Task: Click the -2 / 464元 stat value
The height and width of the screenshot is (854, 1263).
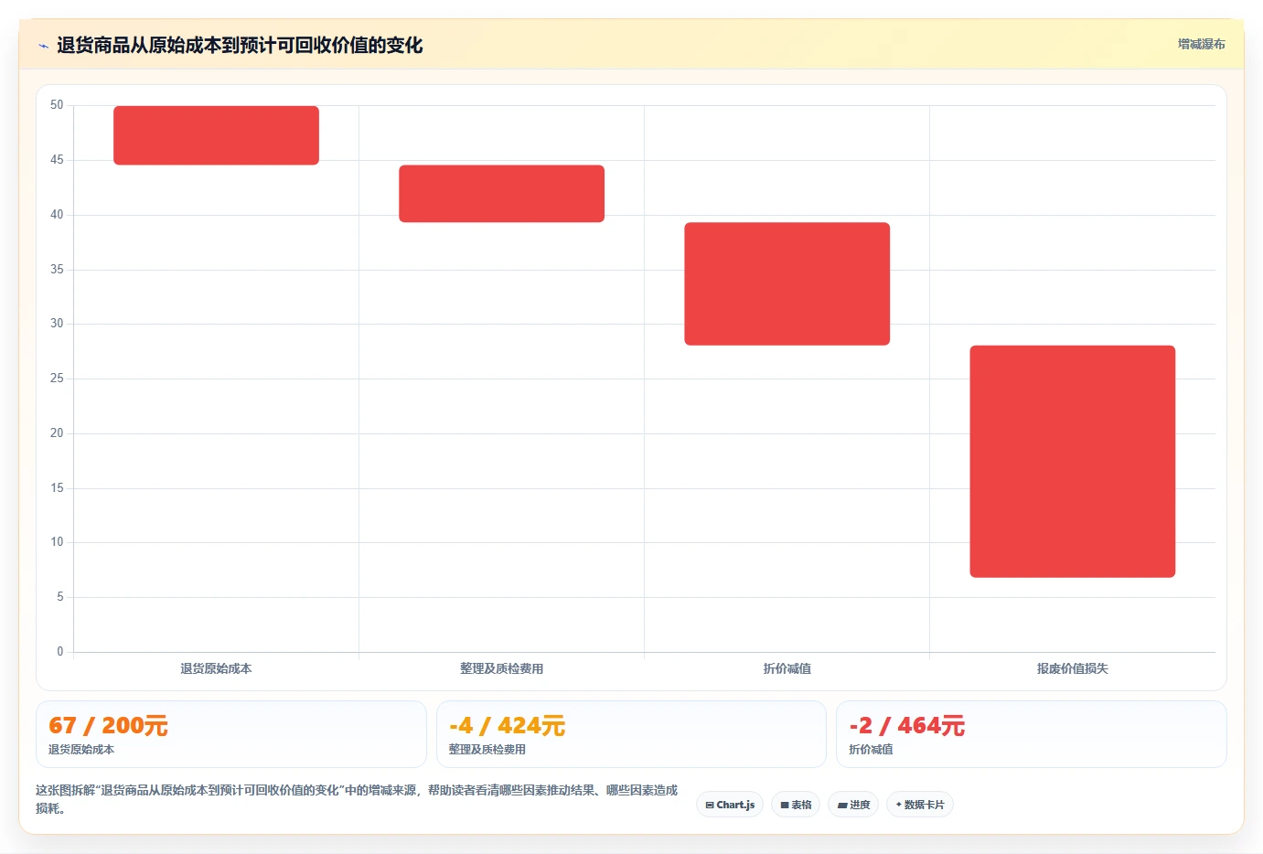Action: coord(906,726)
